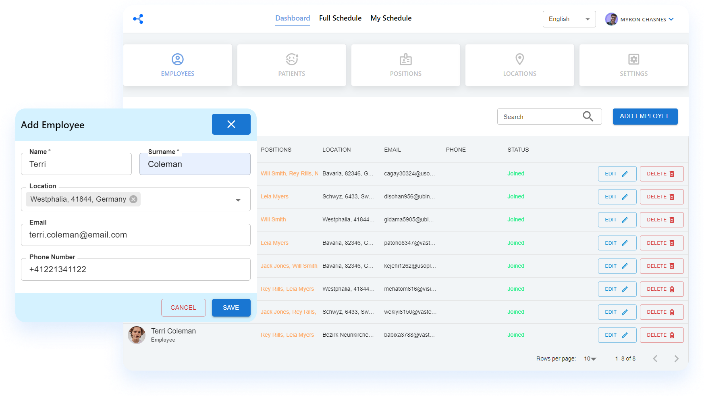This screenshot has height=396, width=704.
Task: Open the Settings section card
Action: point(633,65)
